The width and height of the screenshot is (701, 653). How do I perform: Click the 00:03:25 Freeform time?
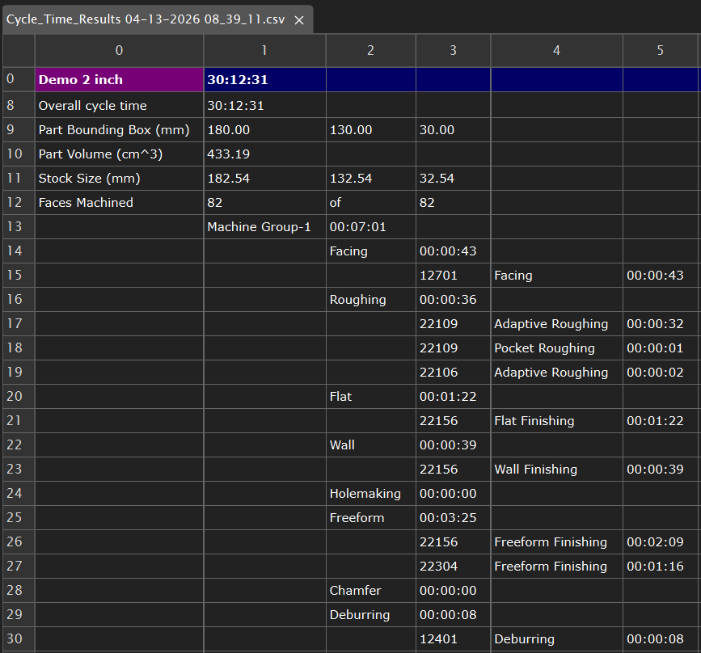453,517
